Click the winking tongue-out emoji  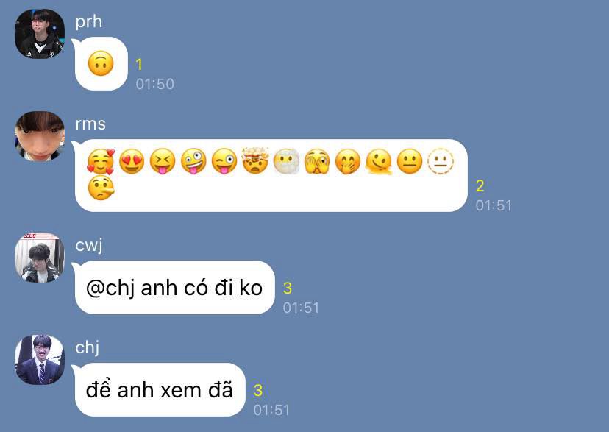tap(224, 161)
